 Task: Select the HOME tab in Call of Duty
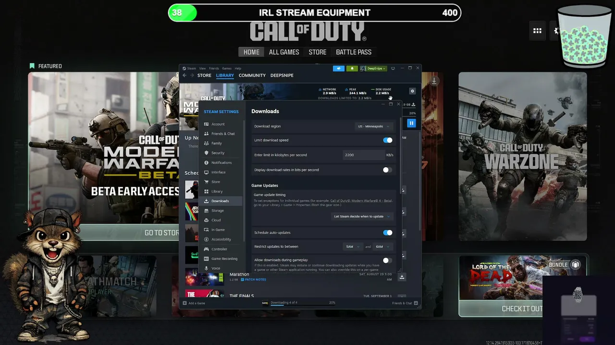[251, 52]
